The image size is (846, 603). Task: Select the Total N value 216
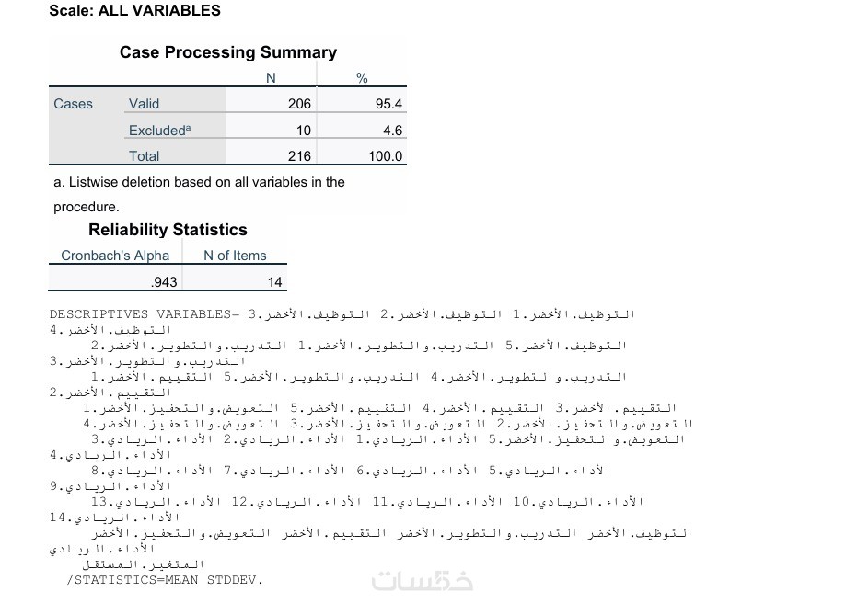299,156
